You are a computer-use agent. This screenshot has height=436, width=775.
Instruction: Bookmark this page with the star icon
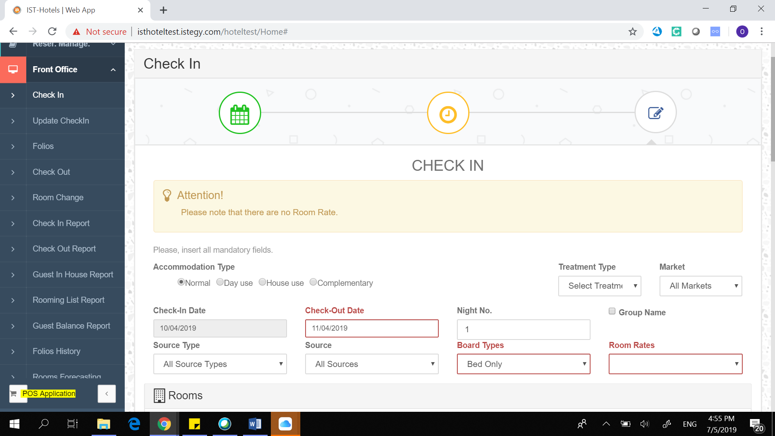(633, 31)
